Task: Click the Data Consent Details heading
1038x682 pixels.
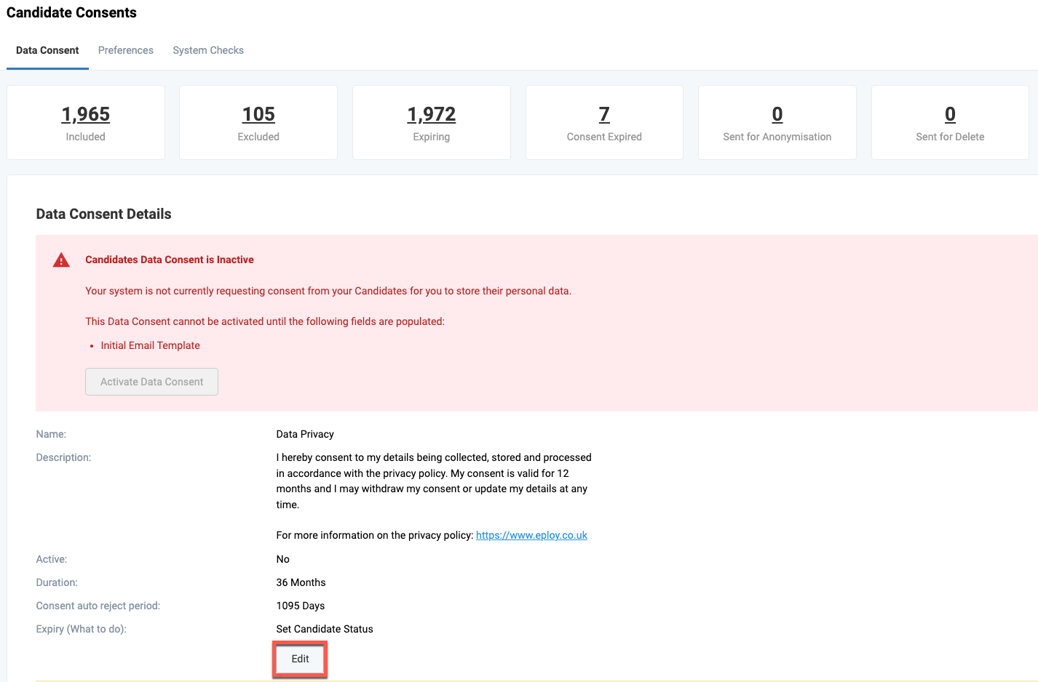Action: click(103, 214)
